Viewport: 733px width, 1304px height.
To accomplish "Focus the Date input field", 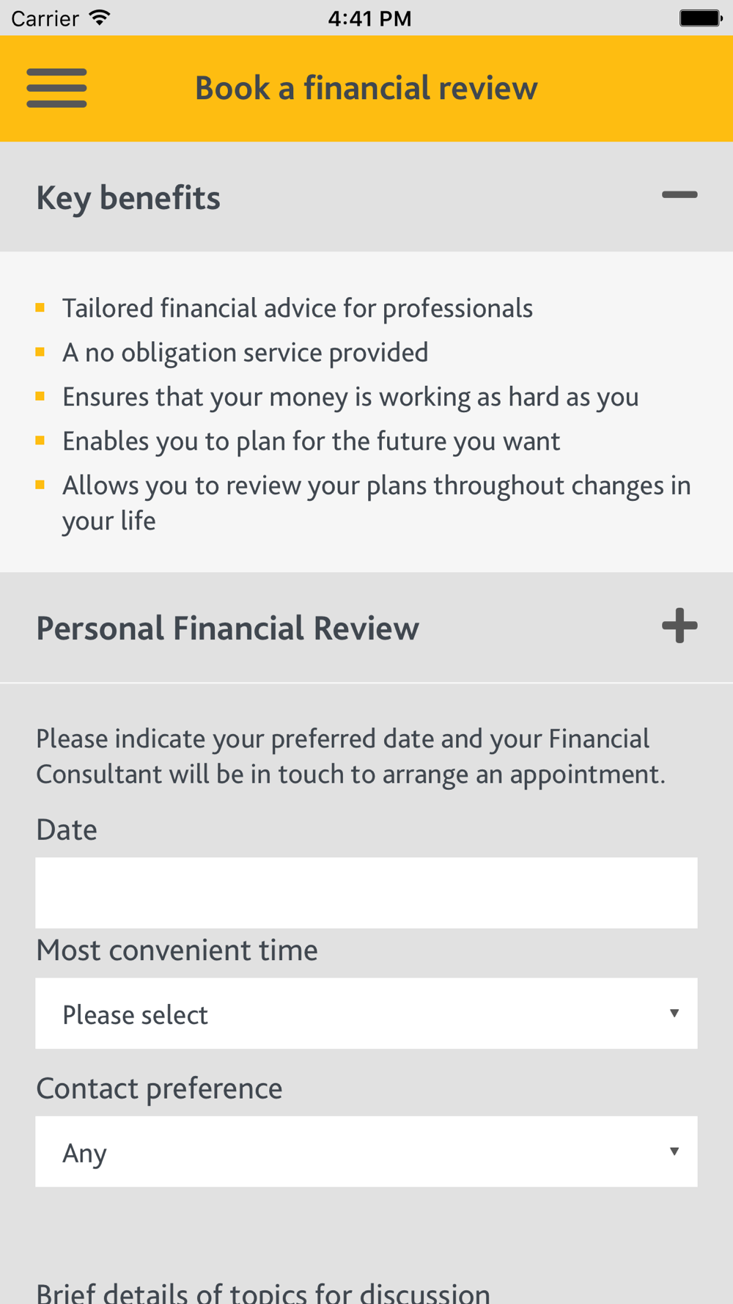I will click(x=366, y=893).
